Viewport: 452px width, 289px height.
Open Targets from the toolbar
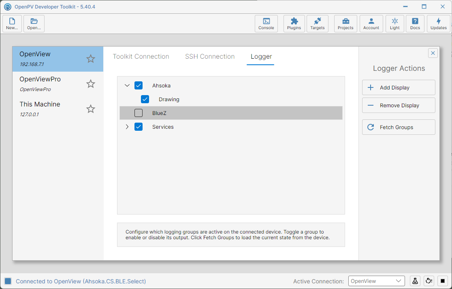point(318,23)
